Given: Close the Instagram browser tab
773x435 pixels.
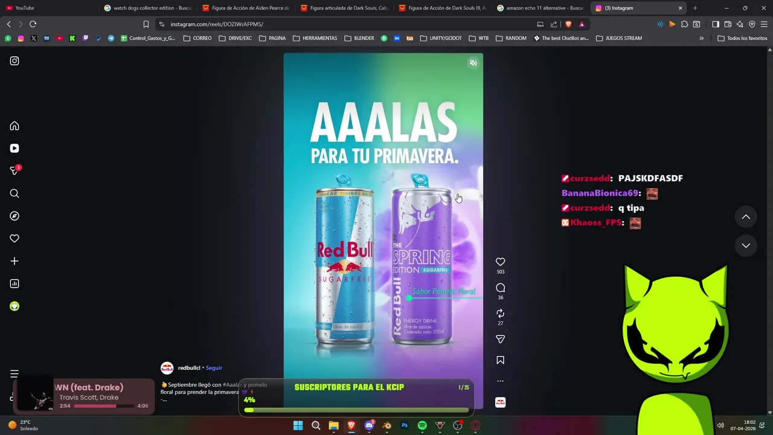Looking at the screenshot, I should (680, 8).
